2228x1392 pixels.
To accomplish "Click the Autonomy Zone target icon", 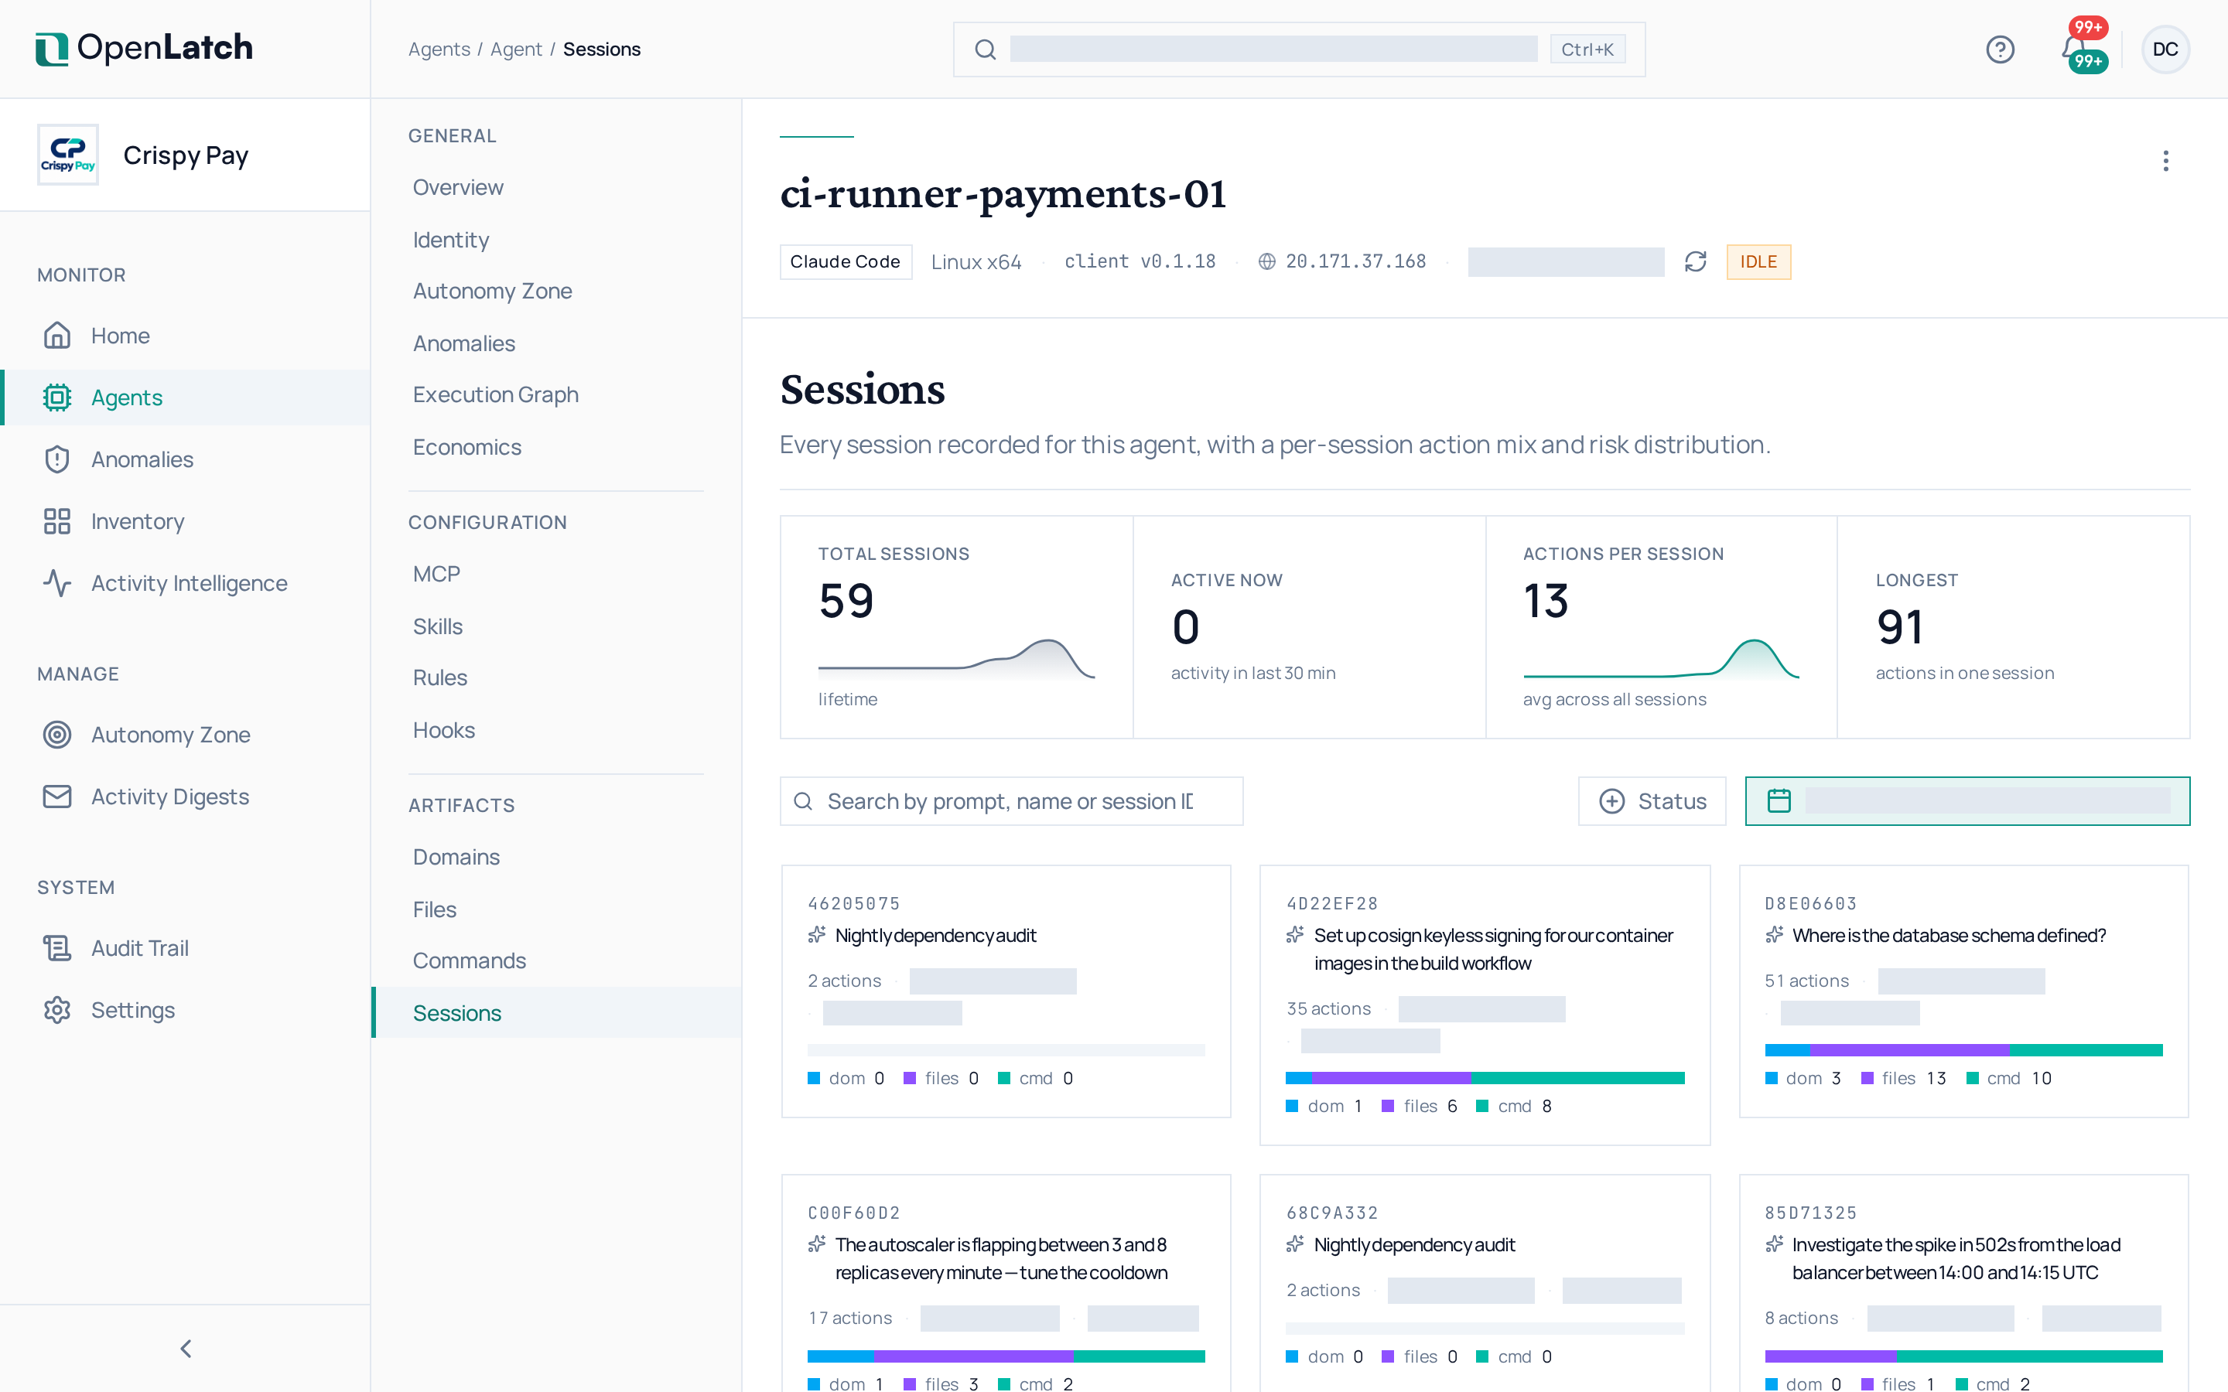I will tap(57, 735).
